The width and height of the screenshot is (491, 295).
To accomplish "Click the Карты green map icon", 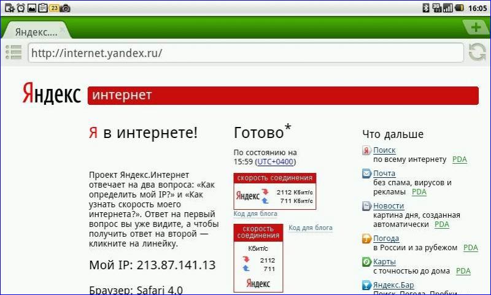I will pos(366,261).
